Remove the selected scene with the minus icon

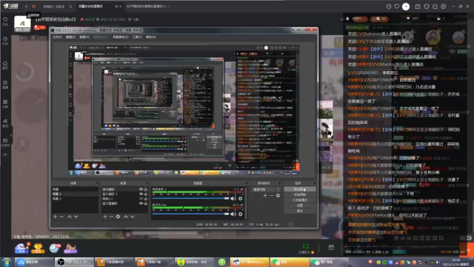62,217
